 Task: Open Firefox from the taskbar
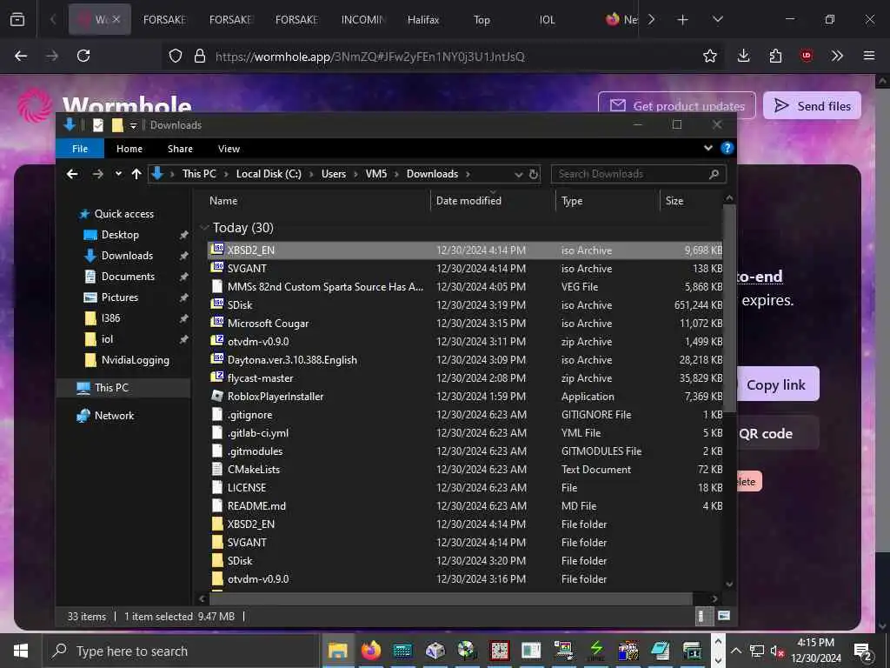pos(371,651)
